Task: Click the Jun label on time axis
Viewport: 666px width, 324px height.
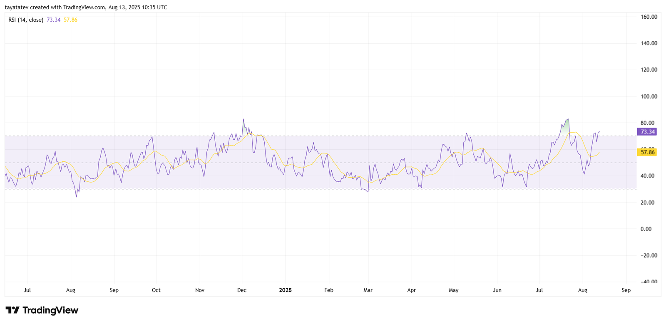Action: pos(497,290)
